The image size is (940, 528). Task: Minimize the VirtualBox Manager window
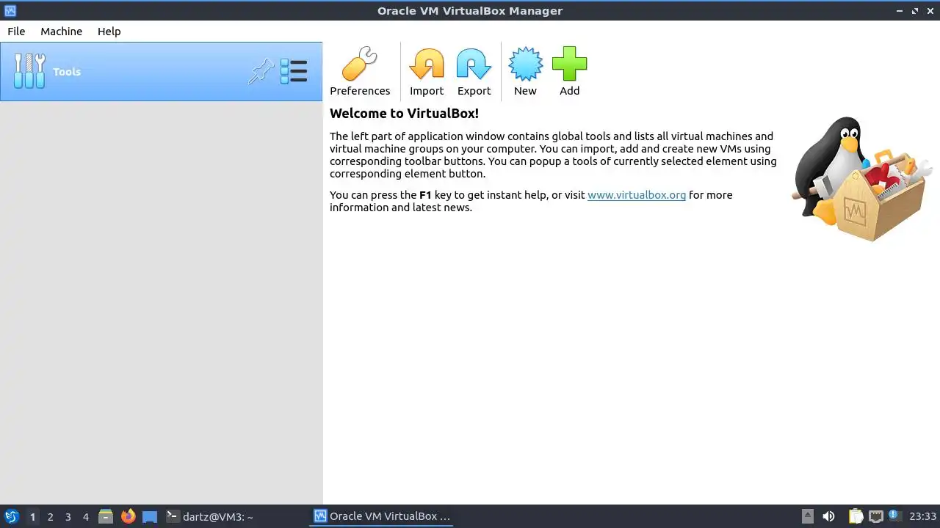(900, 11)
